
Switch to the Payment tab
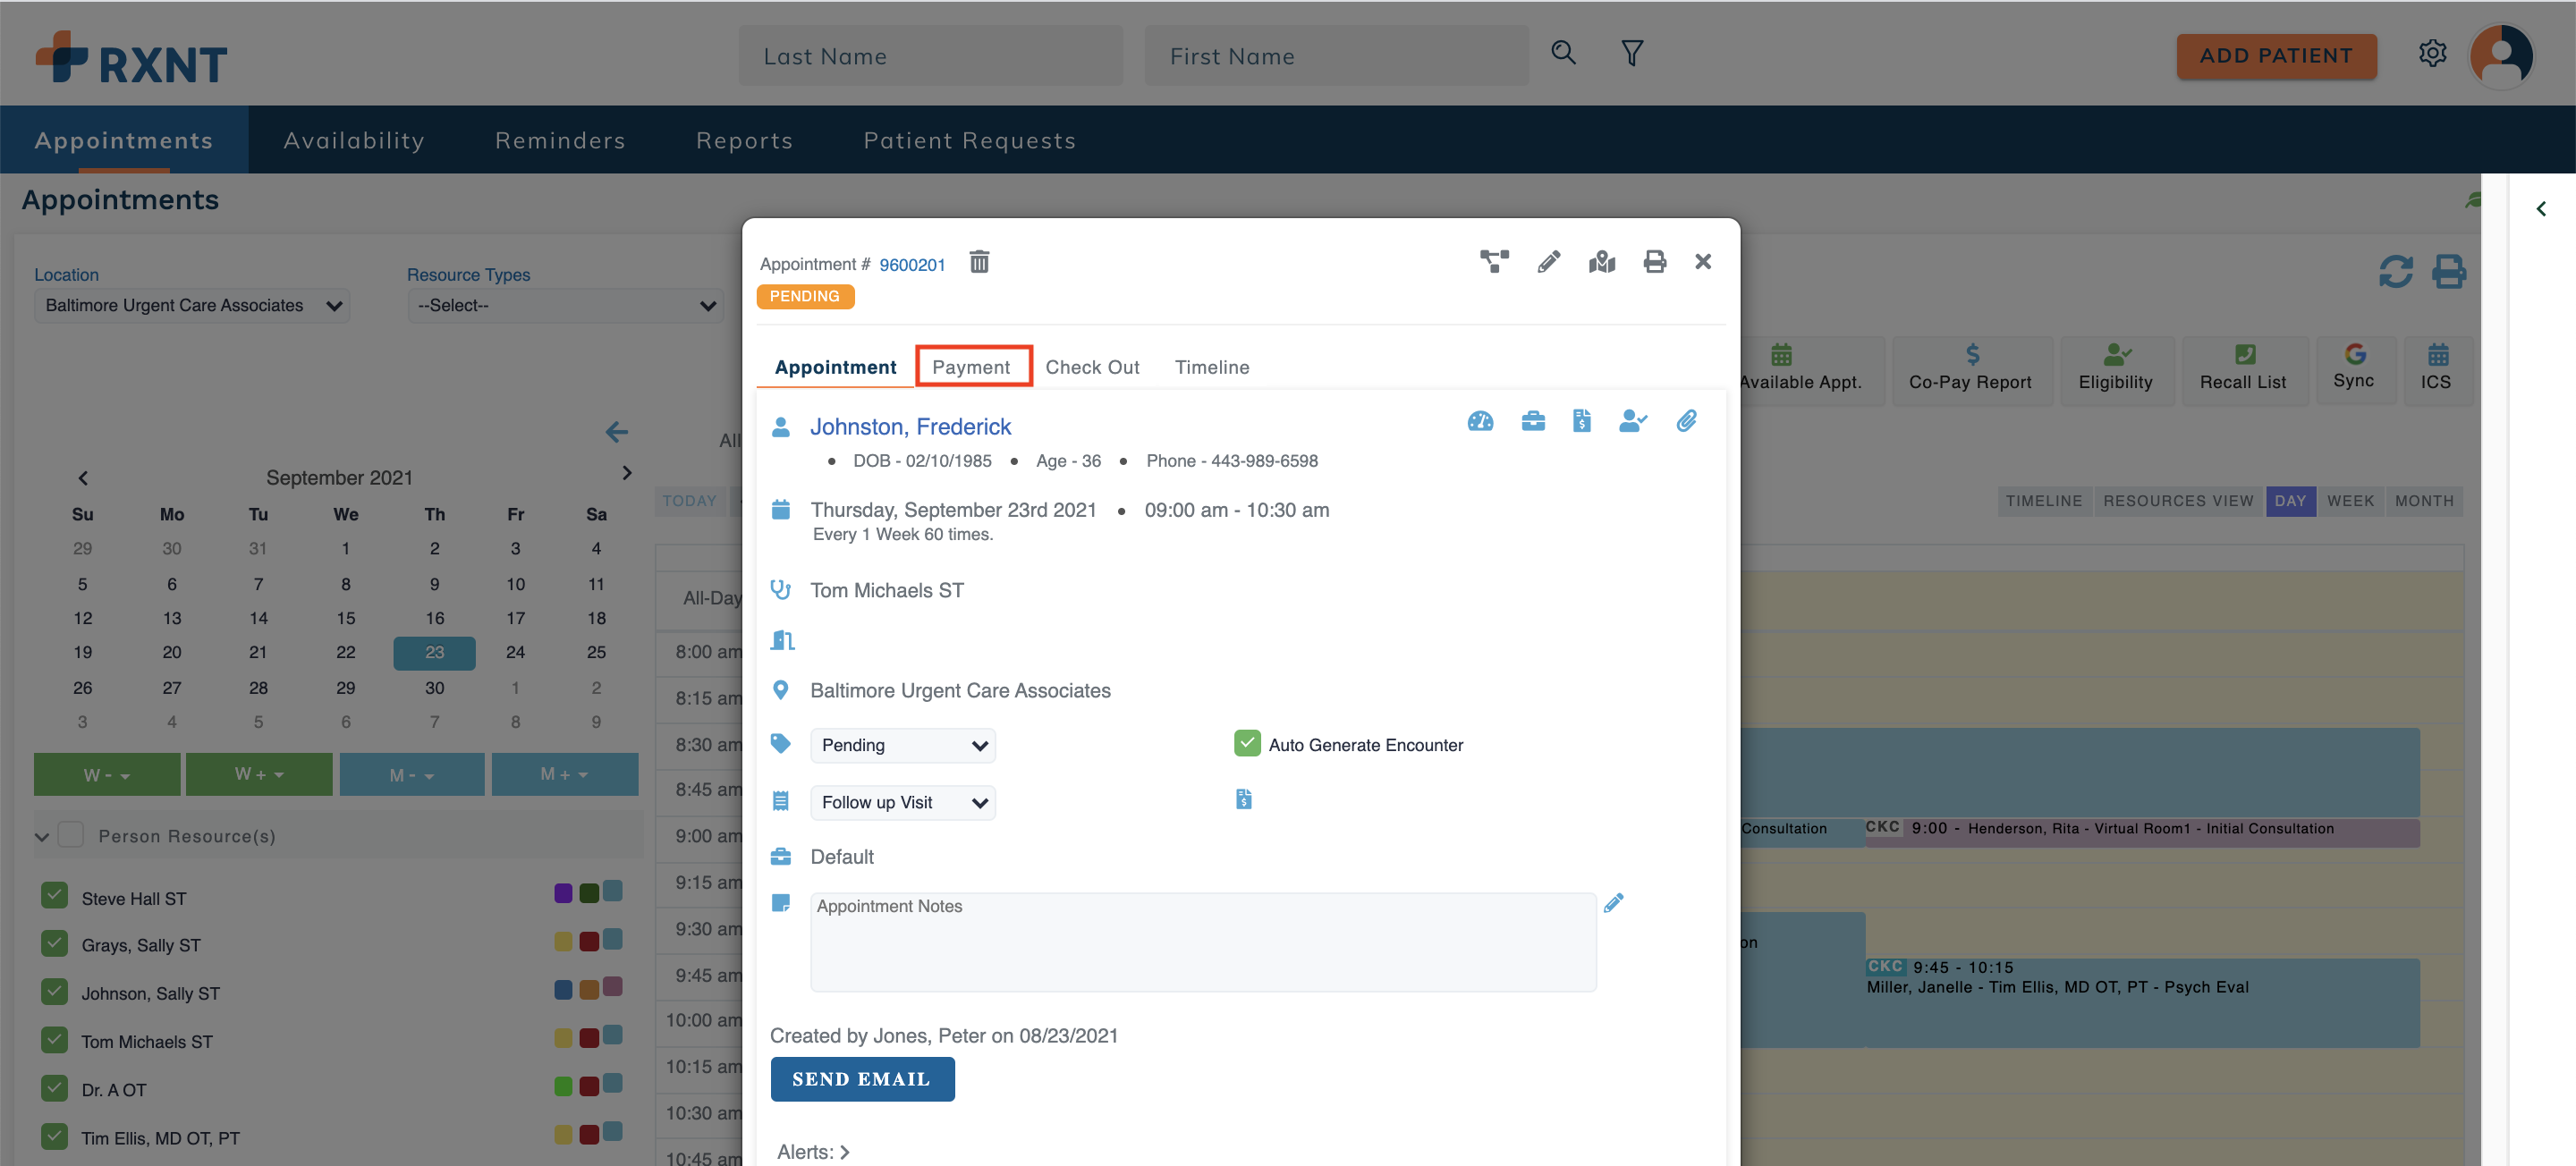click(x=972, y=367)
